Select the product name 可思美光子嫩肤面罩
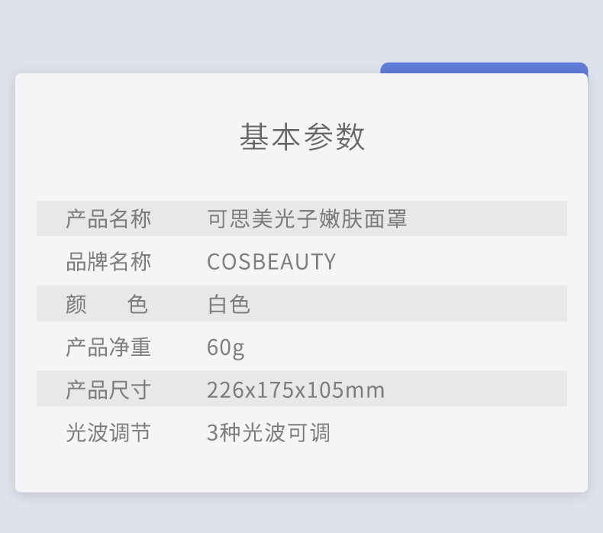 tap(307, 219)
